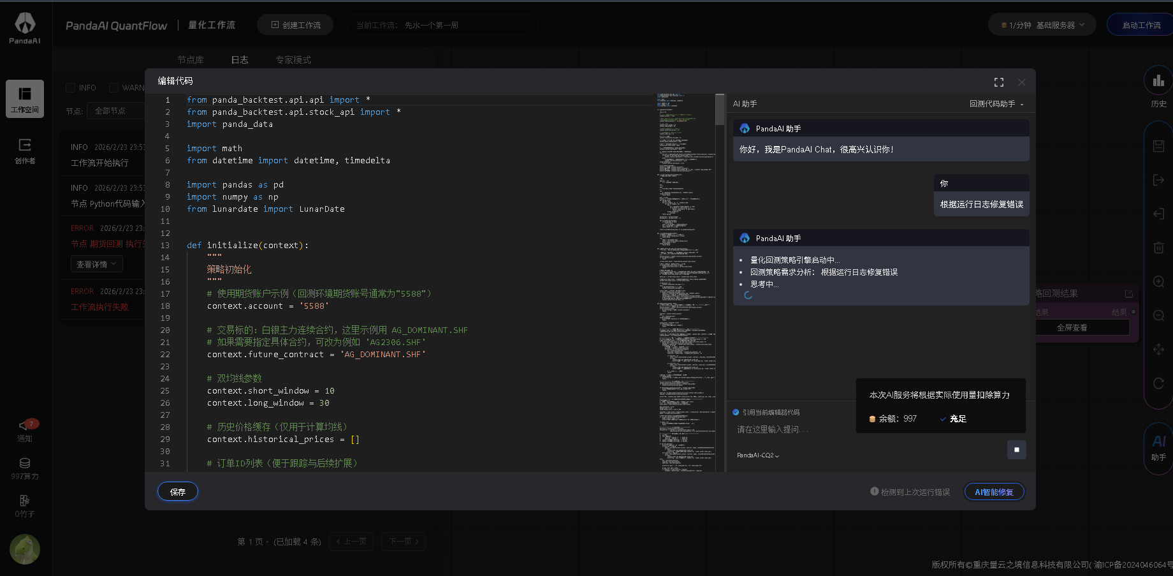Stop the AI response generation

click(x=1017, y=450)
